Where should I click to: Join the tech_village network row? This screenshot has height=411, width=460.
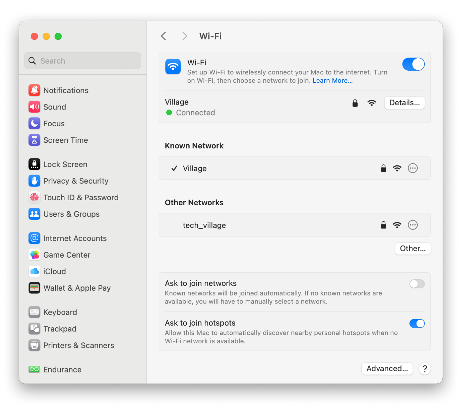(295, 225)
